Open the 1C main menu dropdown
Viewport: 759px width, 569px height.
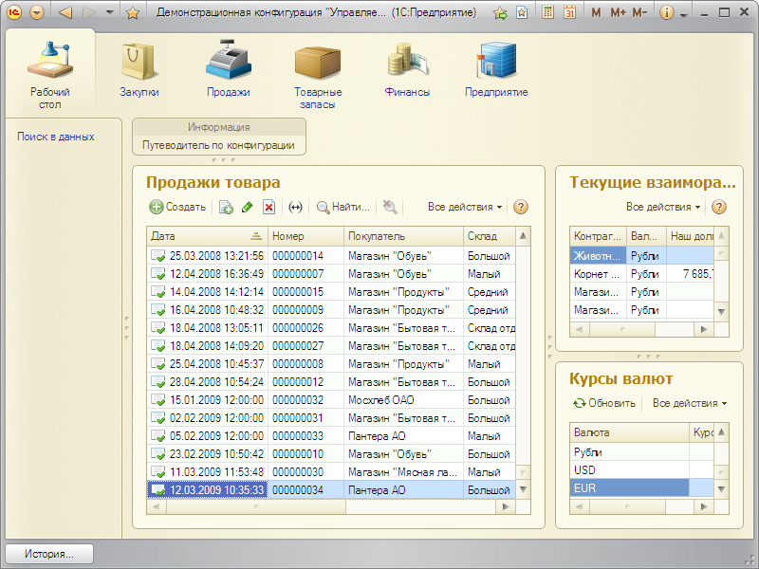point(37,12)
